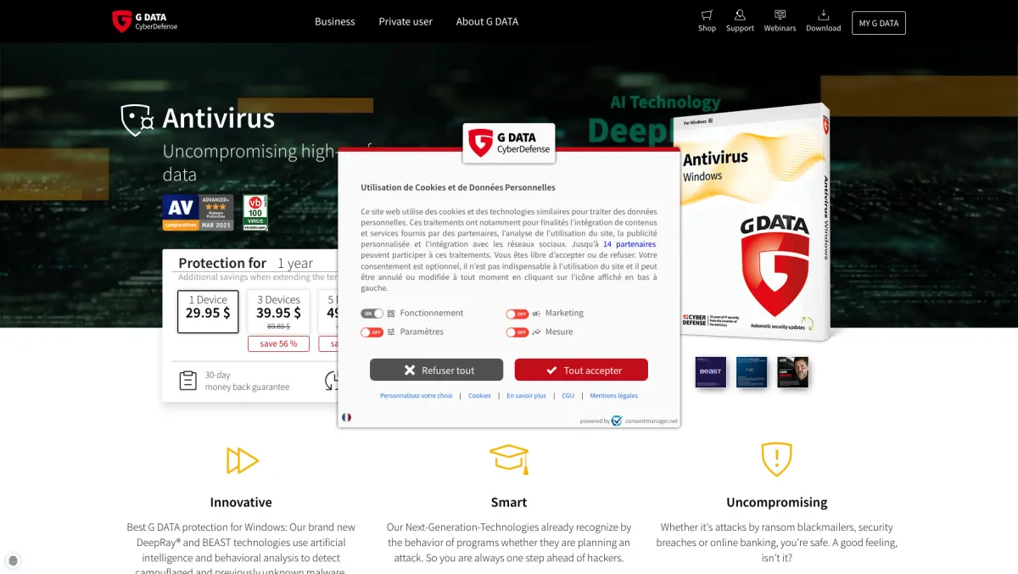Screen dimensions: 1018x574
Task: Click the Mesure chart line icon
Action: [x=536, y=332]
